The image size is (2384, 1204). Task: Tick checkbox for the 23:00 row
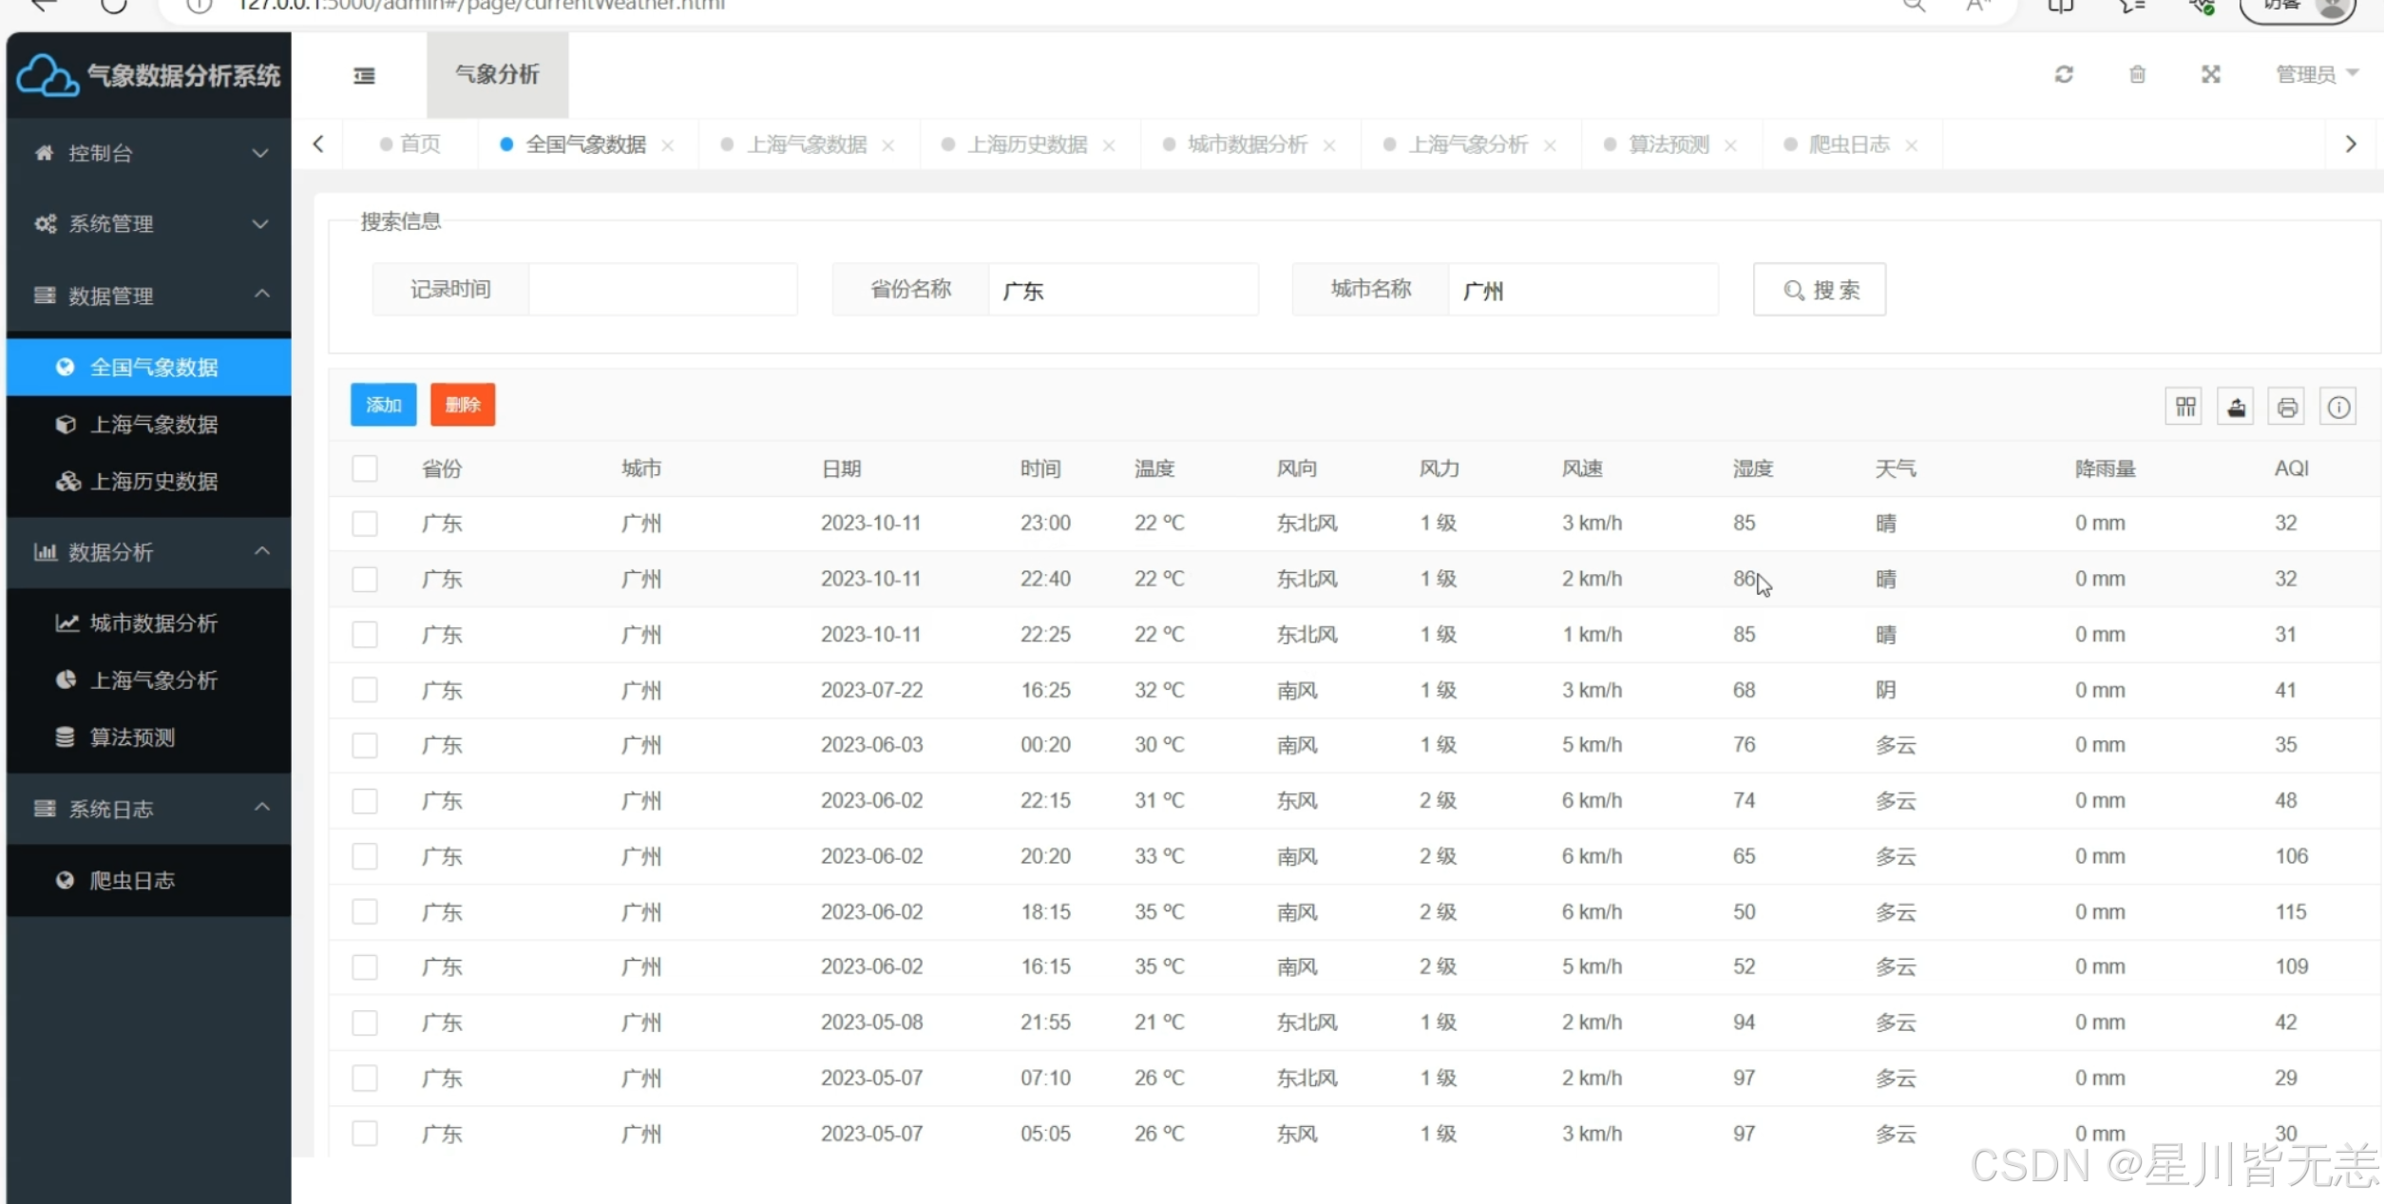coord(365,524)
